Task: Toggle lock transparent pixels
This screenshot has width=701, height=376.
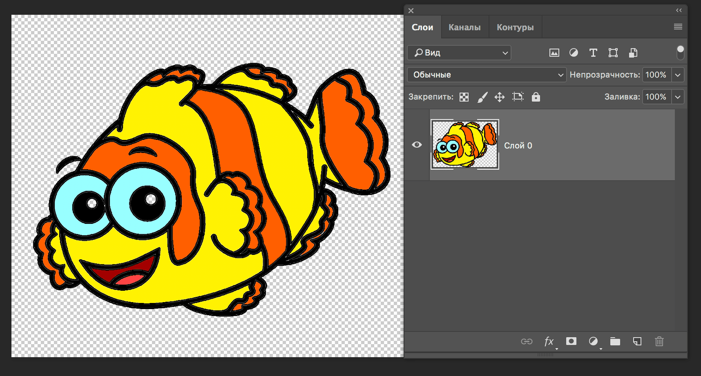Action: coord(464,97)
